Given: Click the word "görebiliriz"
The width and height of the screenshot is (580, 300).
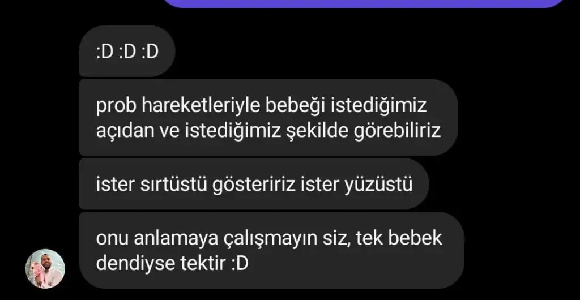Looking at the screenshot, I should tap(398, 131).
